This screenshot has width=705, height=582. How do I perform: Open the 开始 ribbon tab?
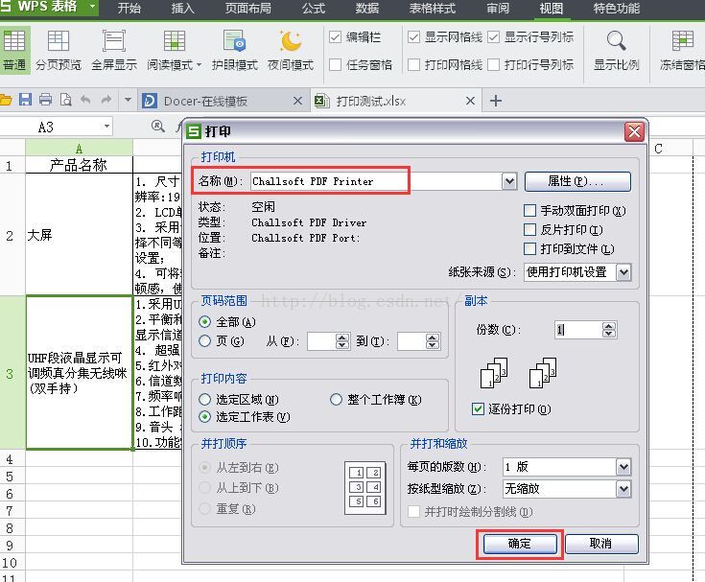click(129, 8)
